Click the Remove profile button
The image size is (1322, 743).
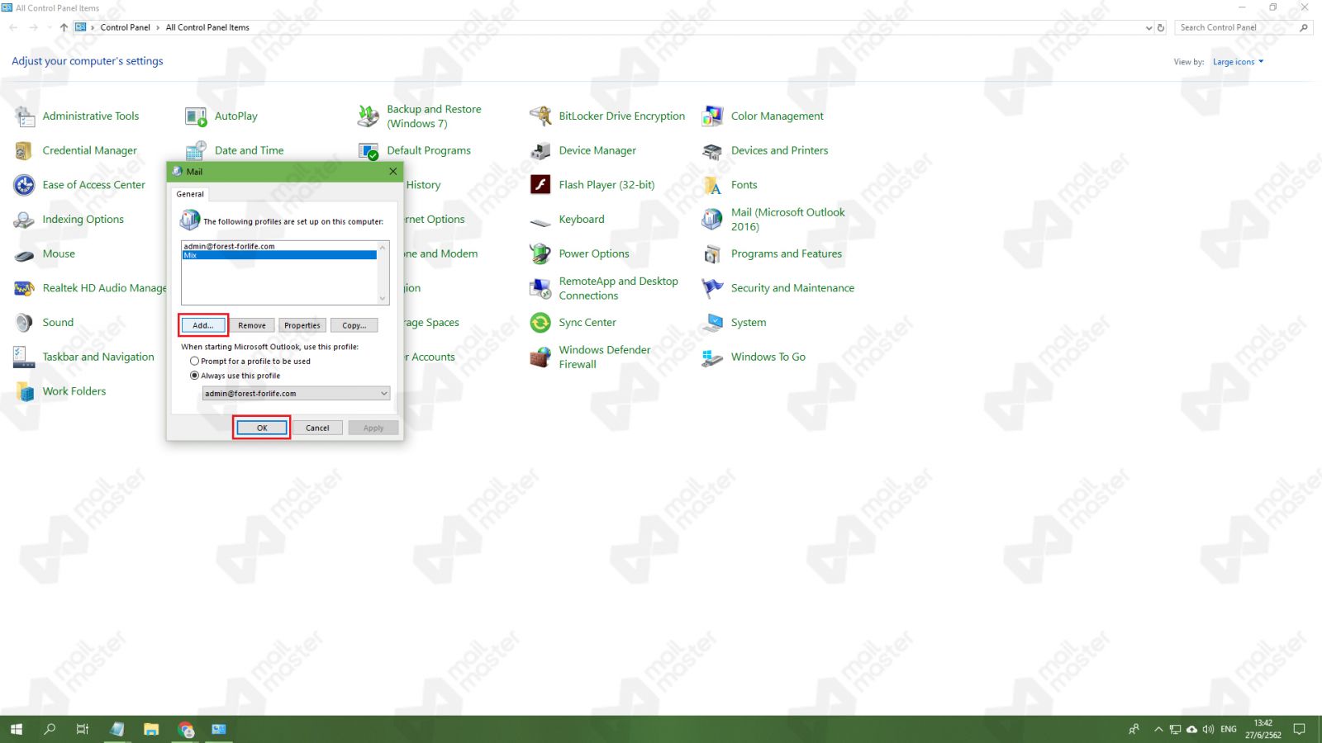(x=252, y=325)
